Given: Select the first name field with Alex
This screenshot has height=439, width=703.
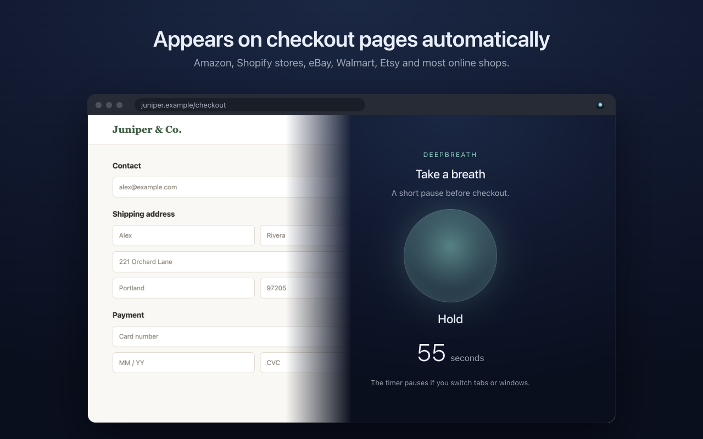Looking at the screenshot, I should pyautogui.click(x=183, y=235).
